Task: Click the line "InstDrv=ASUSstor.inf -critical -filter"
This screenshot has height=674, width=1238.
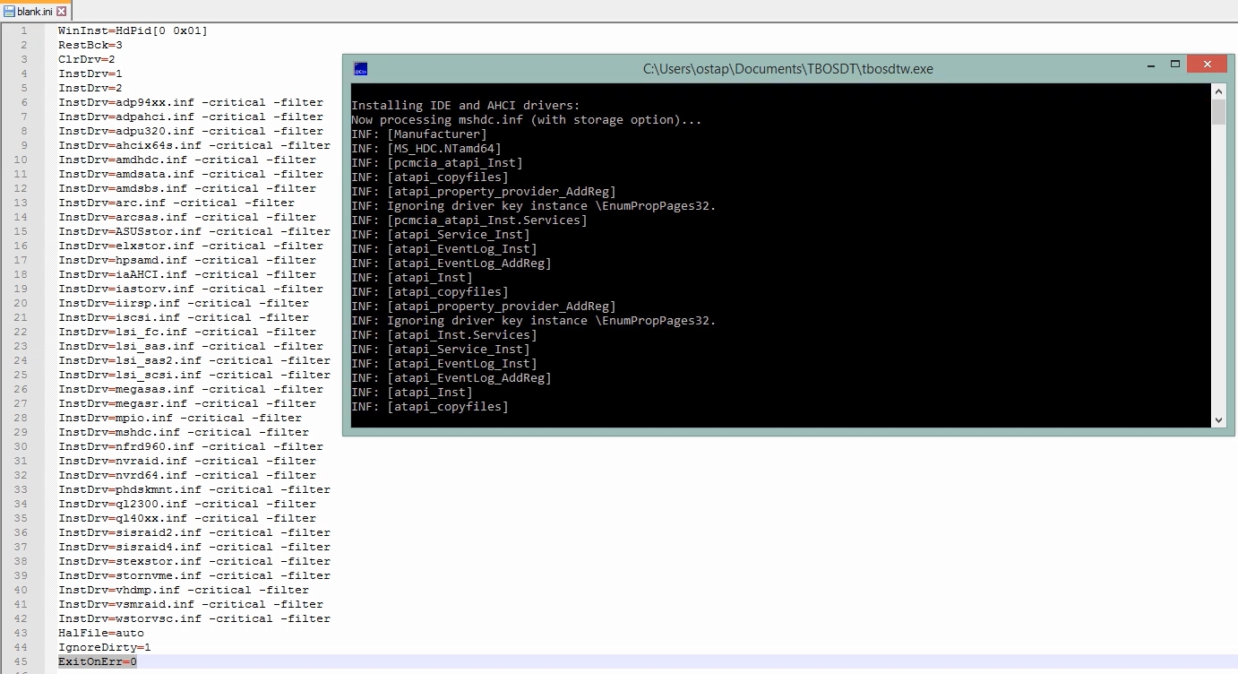Action: (194, 231)
